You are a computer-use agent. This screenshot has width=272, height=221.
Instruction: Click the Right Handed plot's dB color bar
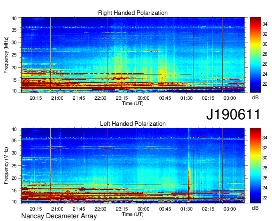[x=255, y=55]
